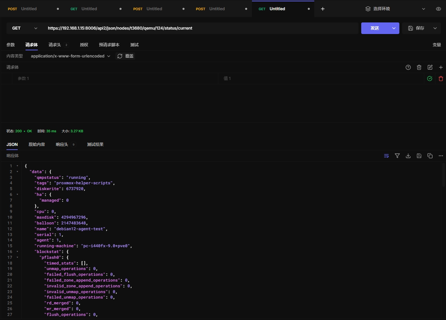Collapse the "blockstat" JSON node on line 16
This screenshot has height=320, width=446.
17,252
